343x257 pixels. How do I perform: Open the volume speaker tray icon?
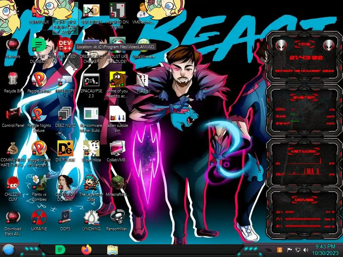point(306,250)
